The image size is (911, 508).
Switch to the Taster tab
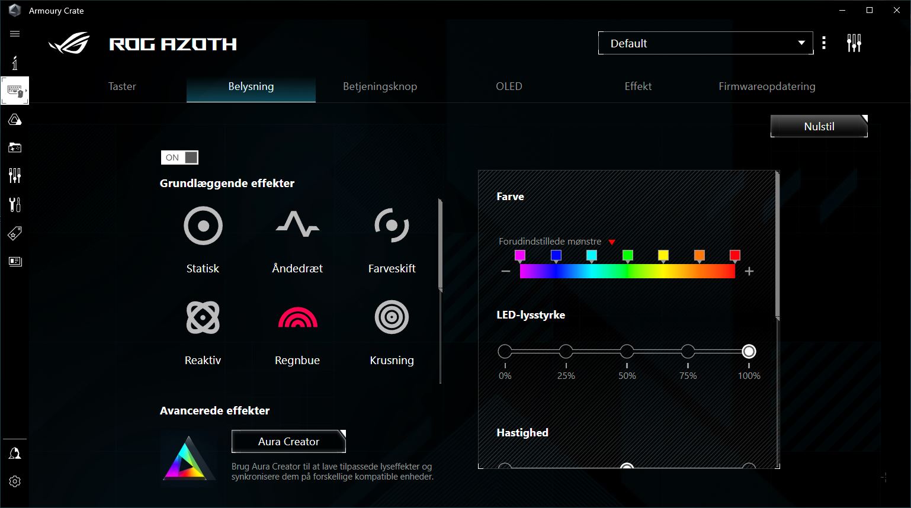(x=122, y=86)
